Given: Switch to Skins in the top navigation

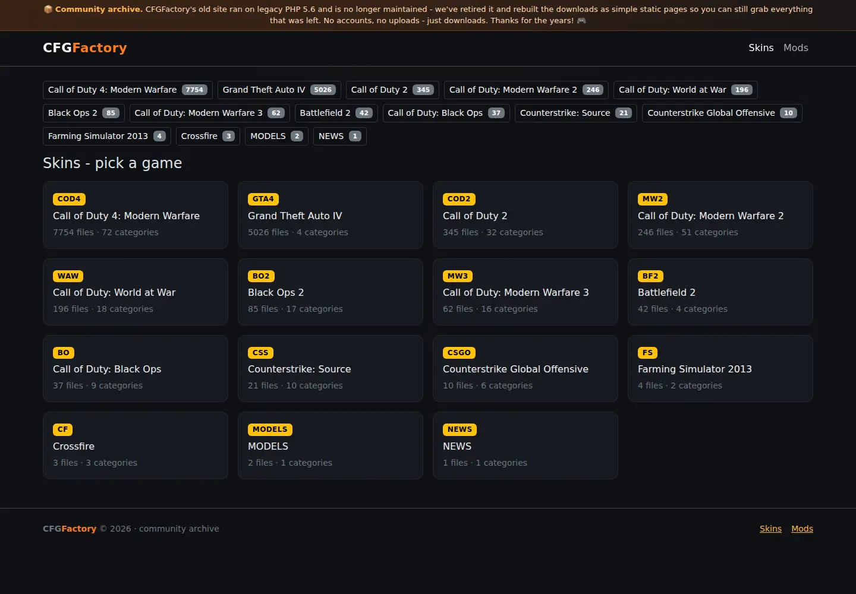Looking at the screenshot, I should [x=761, y=48].
